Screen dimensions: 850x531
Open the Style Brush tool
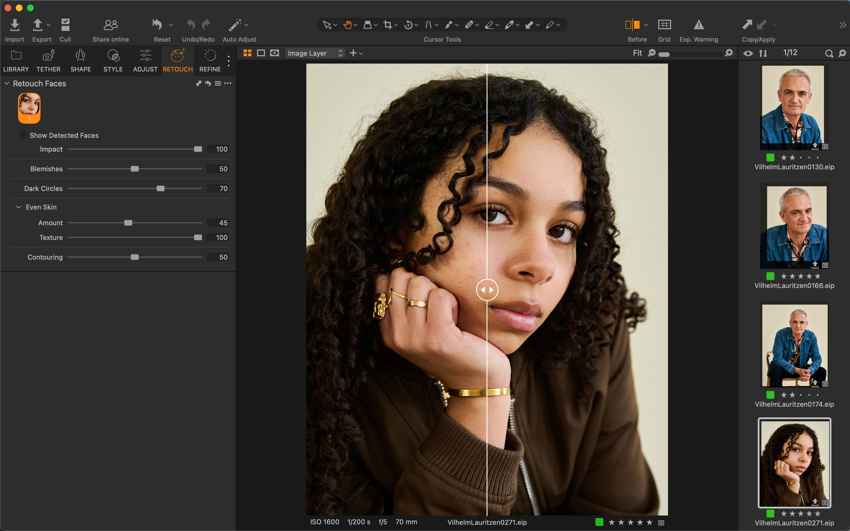point(449,24)
